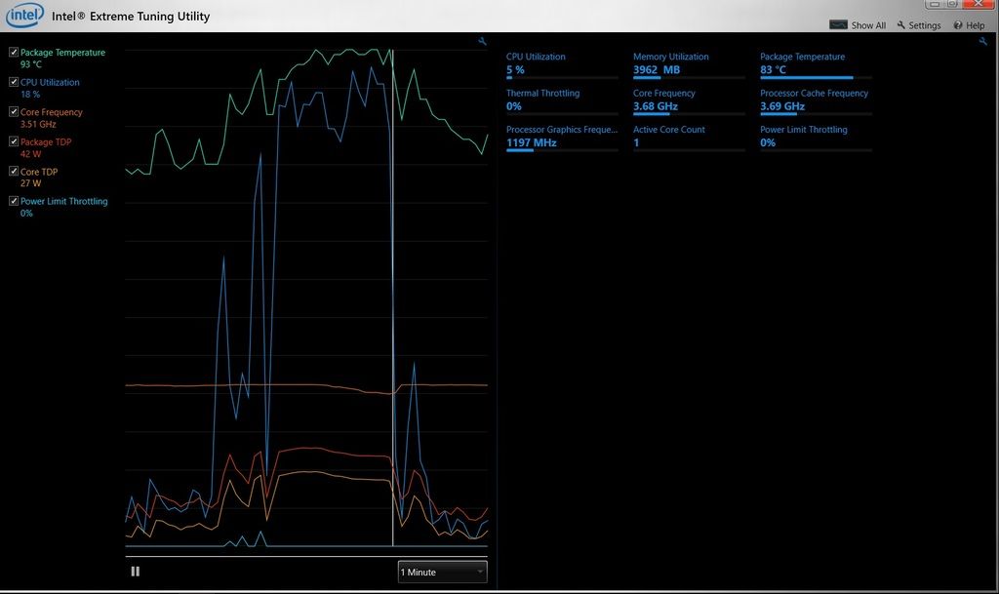Uncheck the CPU Utilization checkbox

tap(14, 82)
